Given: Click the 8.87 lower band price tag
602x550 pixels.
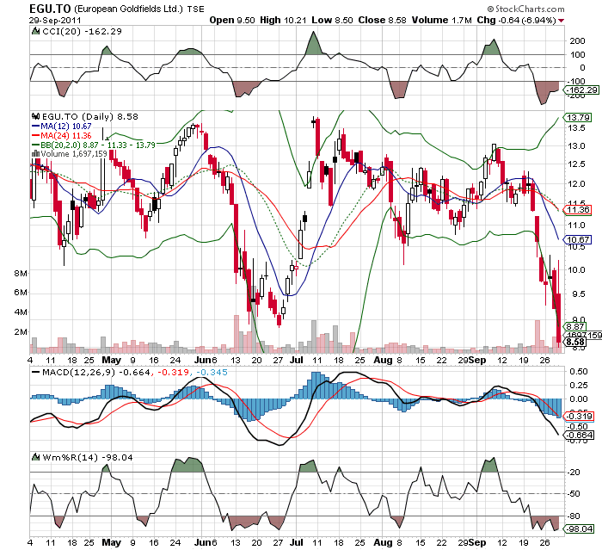Looking at the screenshot, I should 574,326.
